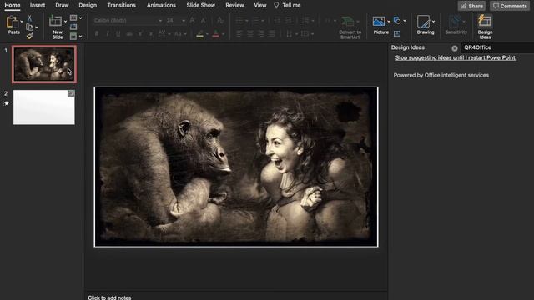
Task: Close the Design Ideas pane
Action: 455,48
